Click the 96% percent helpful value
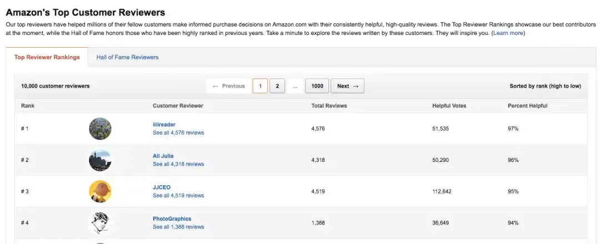This screenshot has width=600, height=244. pyautogui.click(x=513, y=160)
